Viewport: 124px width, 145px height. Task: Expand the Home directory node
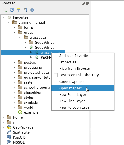pos(3,117)
